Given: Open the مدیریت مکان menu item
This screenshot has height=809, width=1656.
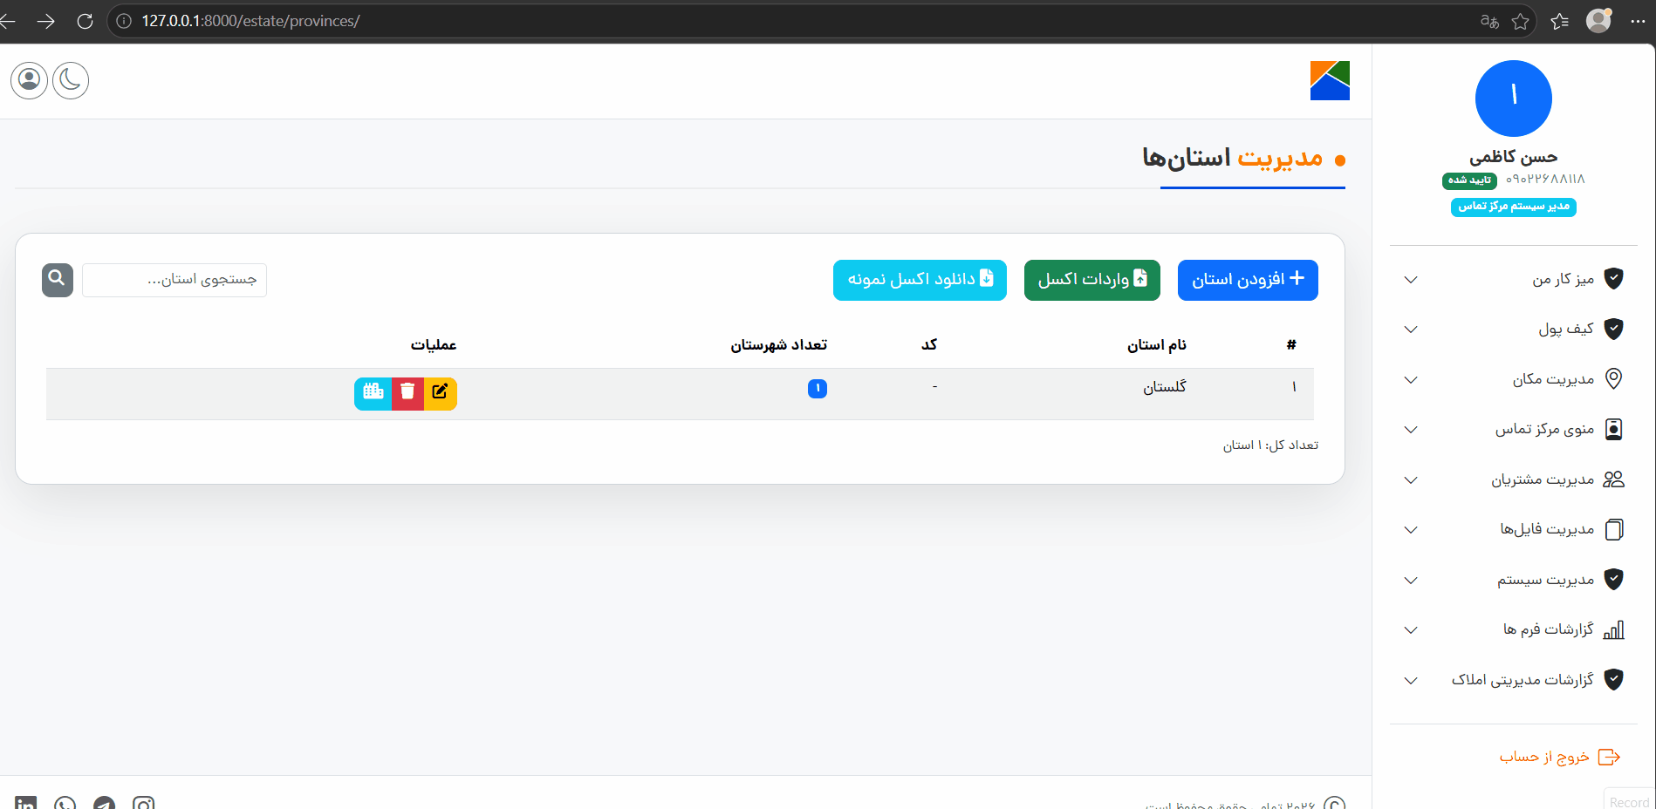Looking at the screenshot, I should tap(1553, 379).
